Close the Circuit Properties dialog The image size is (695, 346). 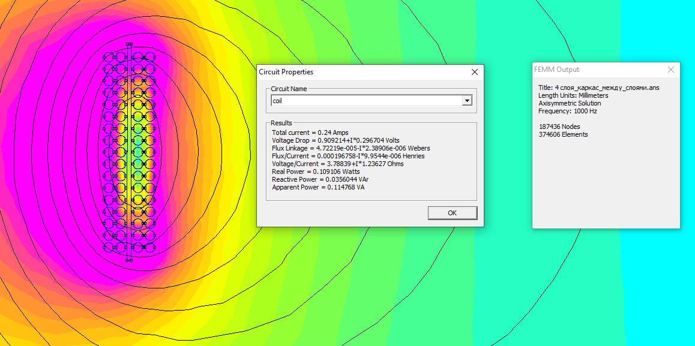coord(474,72)
